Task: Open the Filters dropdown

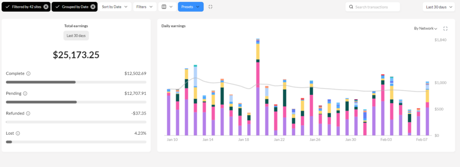Action: [x=145, y=7]
